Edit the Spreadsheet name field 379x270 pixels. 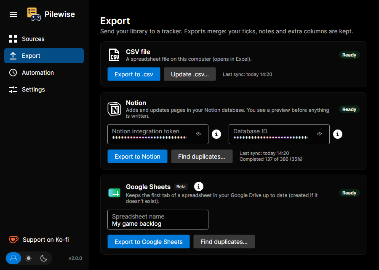[x=158, y=220]
